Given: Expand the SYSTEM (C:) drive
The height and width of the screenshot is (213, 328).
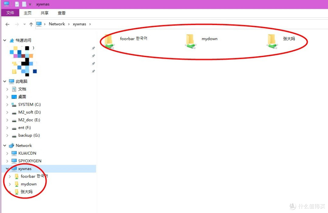Looking at the screenshot, I should pyautogui.click(x=7, y=104).
